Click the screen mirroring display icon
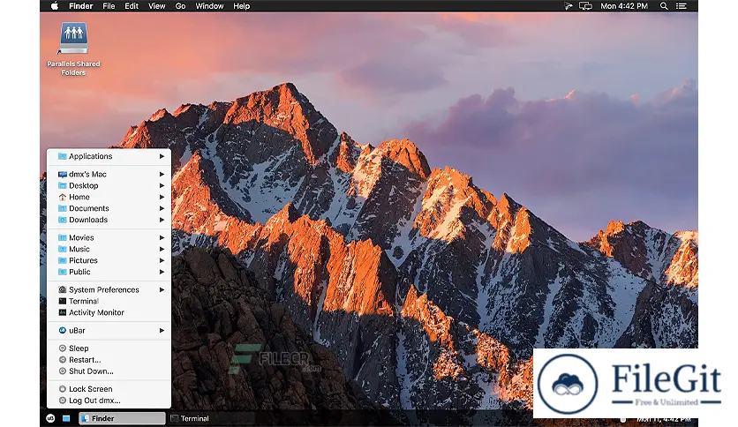The width and height of the screenshot is (738, 427). [584, 6]
